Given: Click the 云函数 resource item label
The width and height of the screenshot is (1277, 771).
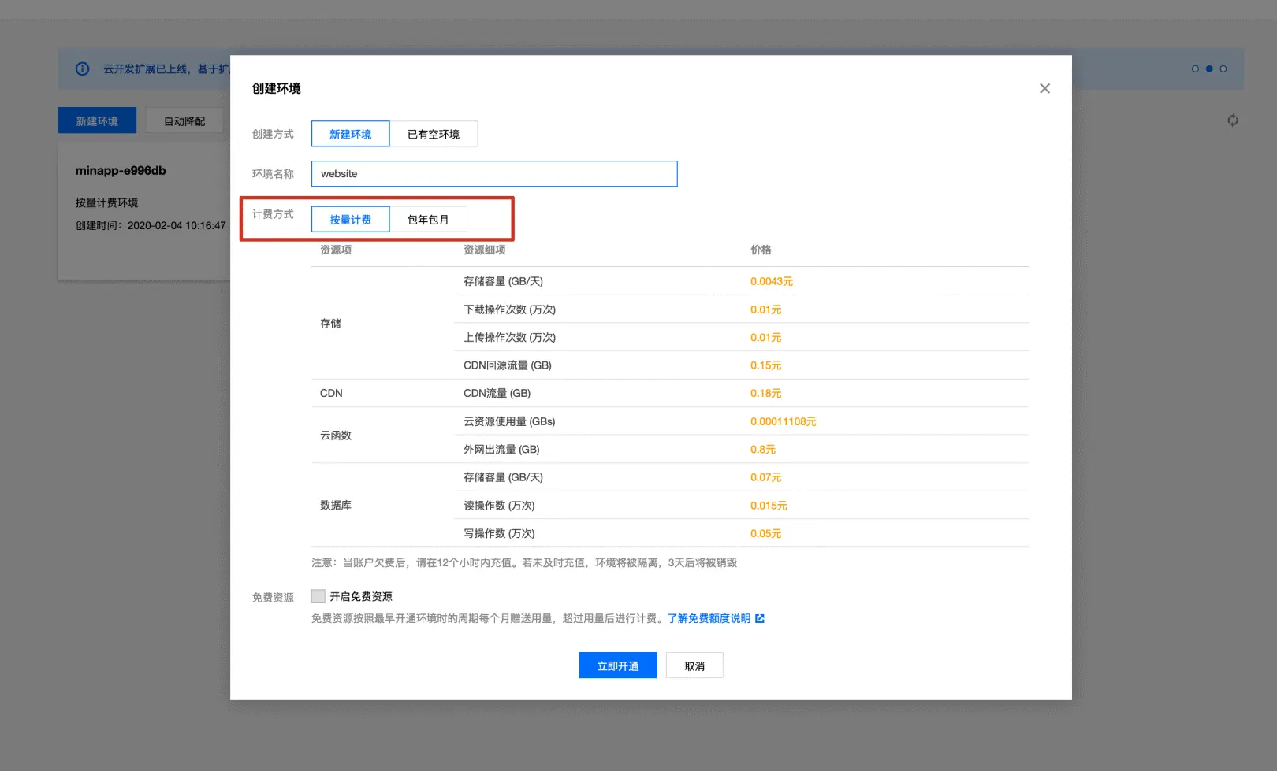Looking at the screenshot, I should (336, 436).
